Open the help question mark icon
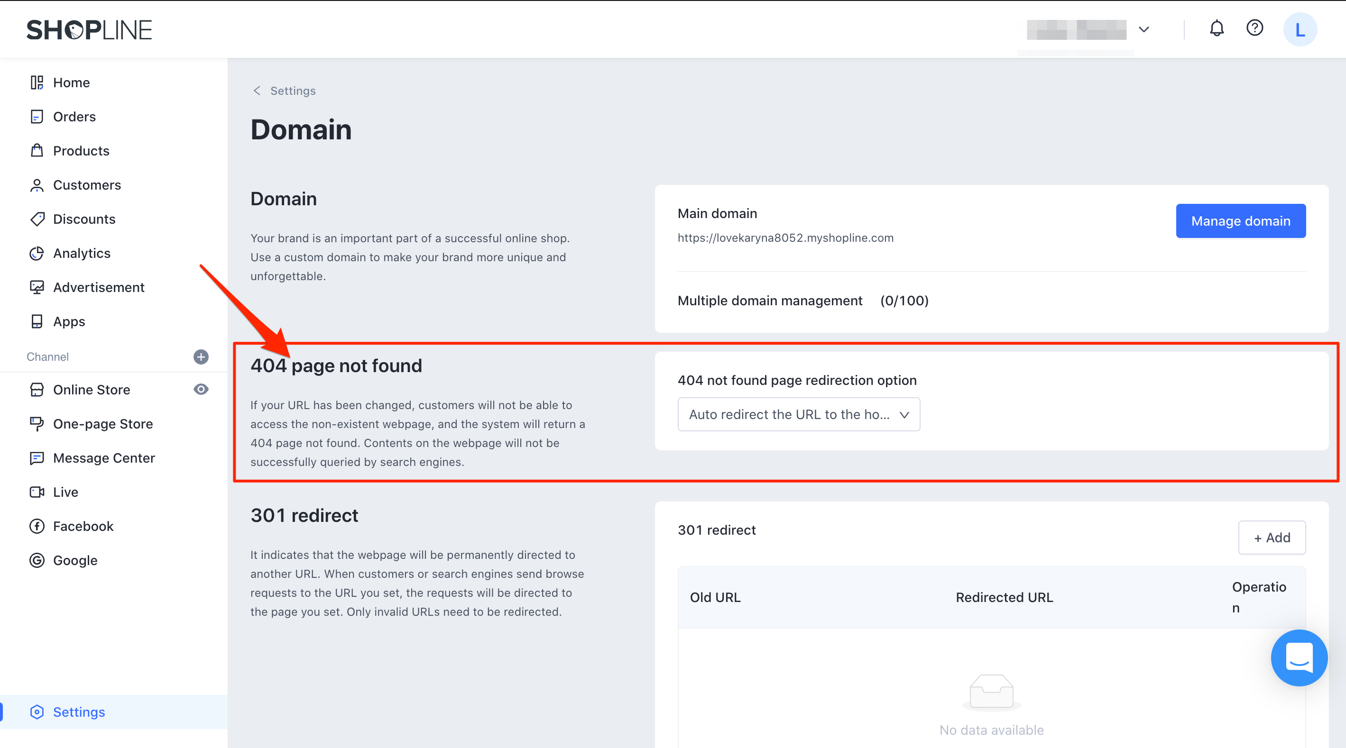The height and width of the screenshot is (748, 1346). (1254, 28)
